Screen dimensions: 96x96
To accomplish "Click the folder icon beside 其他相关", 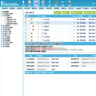I will pyautogui.click(x=3, y=46).
